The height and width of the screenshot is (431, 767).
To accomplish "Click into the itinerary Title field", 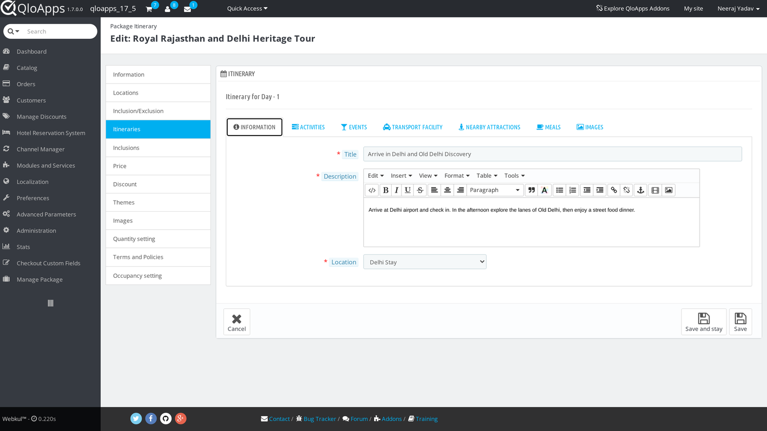I will click(552, 154).
